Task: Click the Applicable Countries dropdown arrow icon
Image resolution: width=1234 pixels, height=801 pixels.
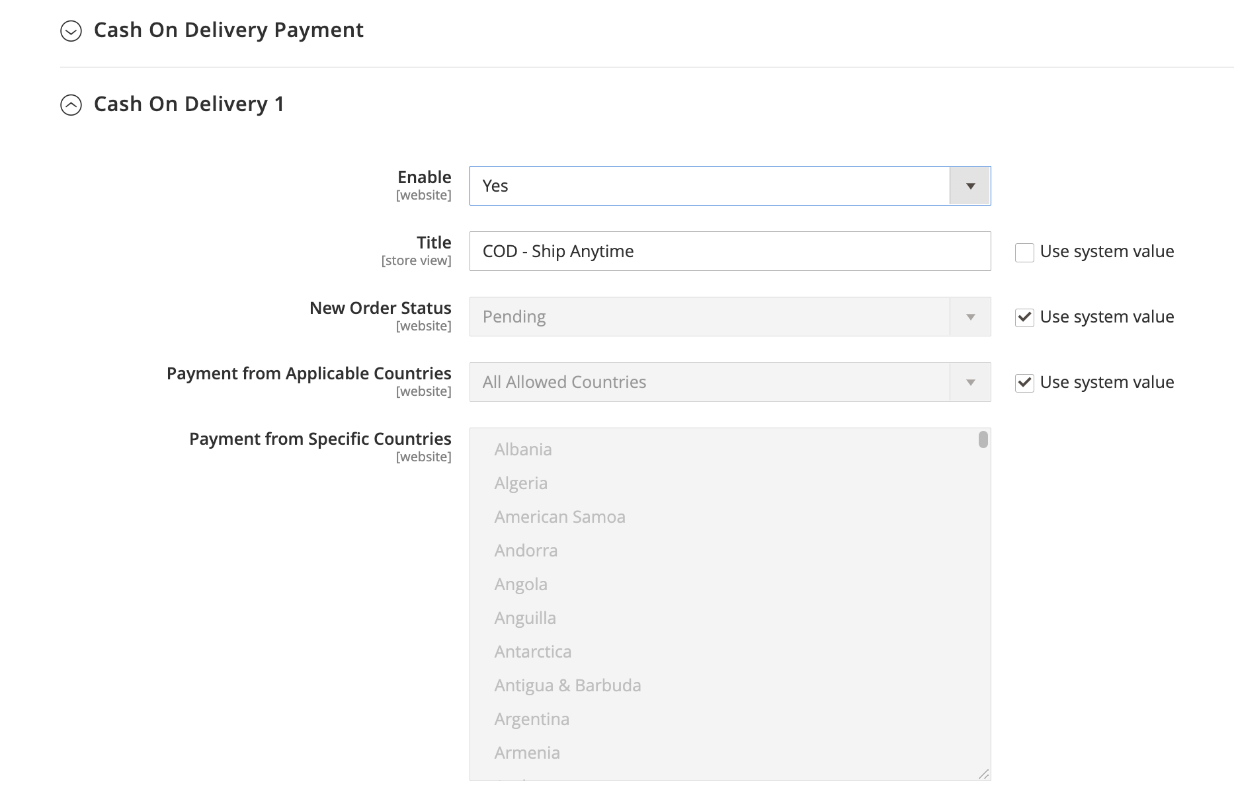Action: click(970, 382)
